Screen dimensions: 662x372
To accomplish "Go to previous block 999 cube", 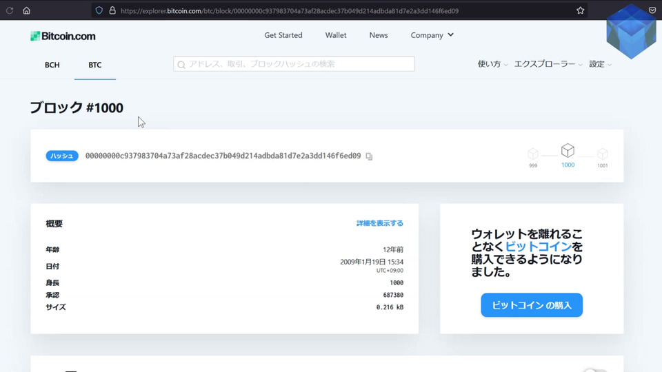I will click(533, 154).
